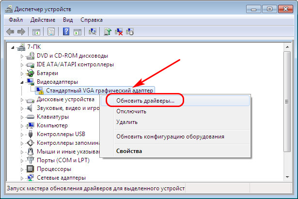Collapse the 7-ПК root node

click(x=13, y=47)
